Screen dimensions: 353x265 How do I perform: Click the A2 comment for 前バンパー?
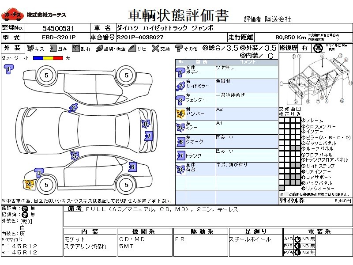219,109
